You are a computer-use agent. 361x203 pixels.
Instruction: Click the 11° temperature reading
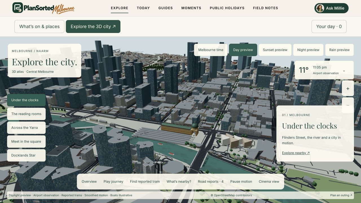click(304, 70)
